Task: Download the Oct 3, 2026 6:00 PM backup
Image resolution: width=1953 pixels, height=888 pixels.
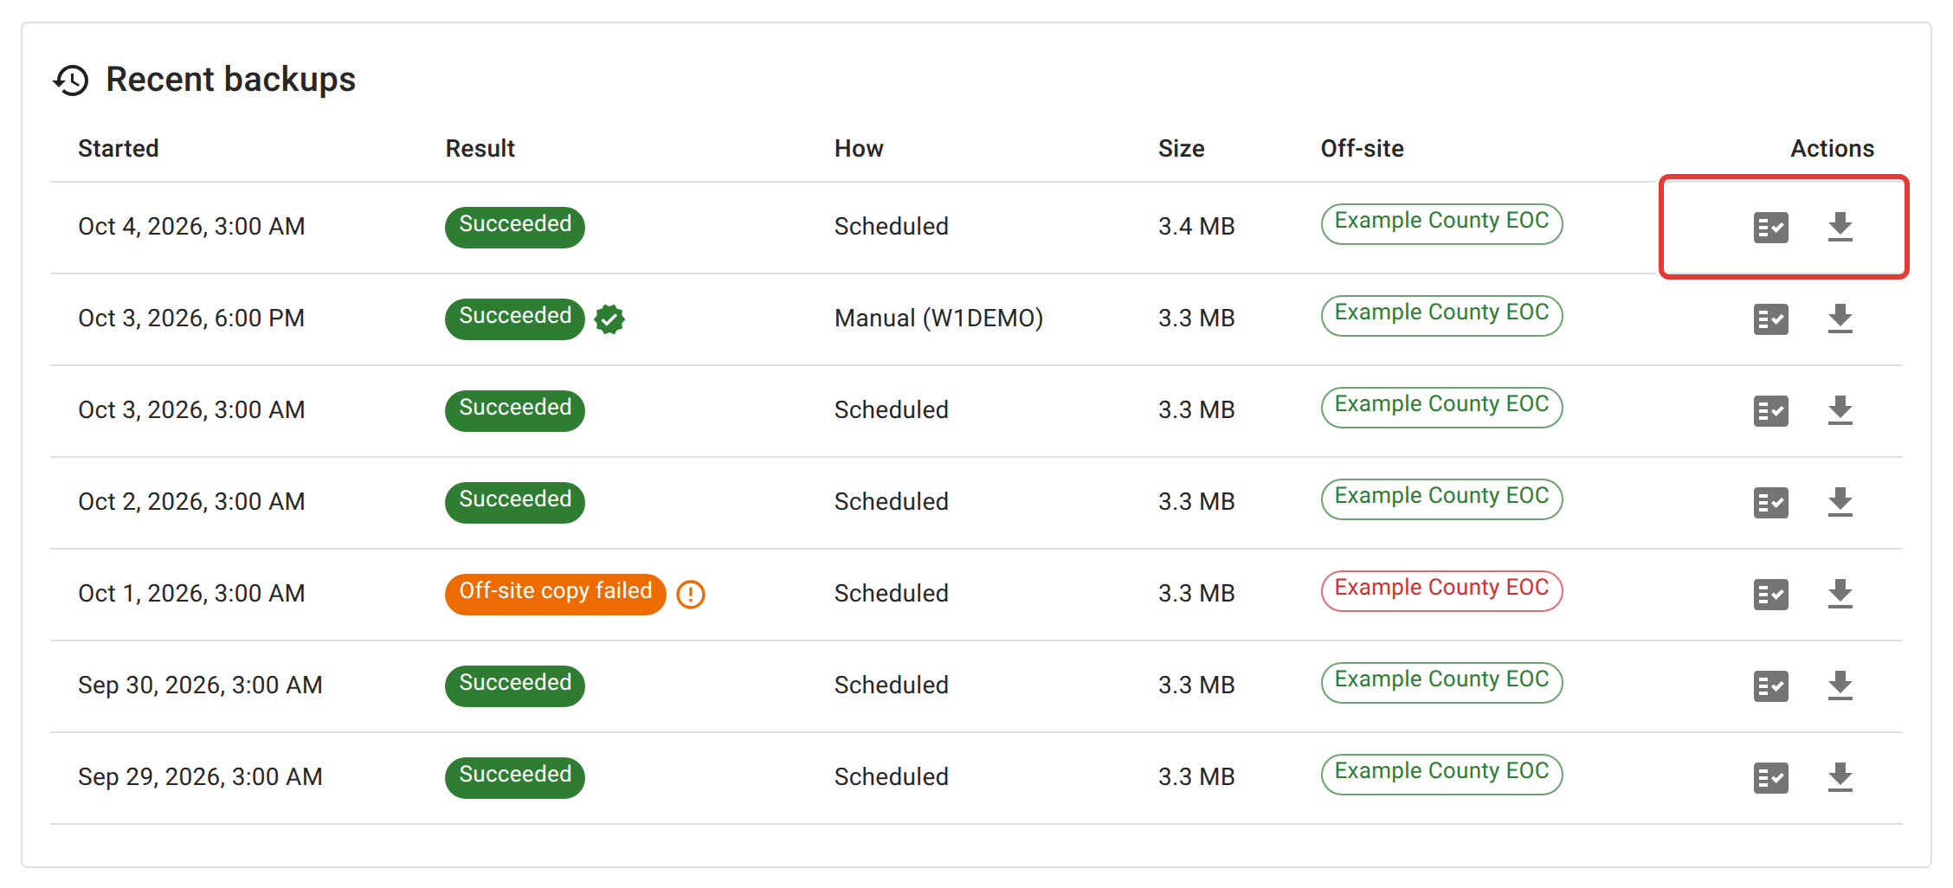Action: (x=1840, y=319)
